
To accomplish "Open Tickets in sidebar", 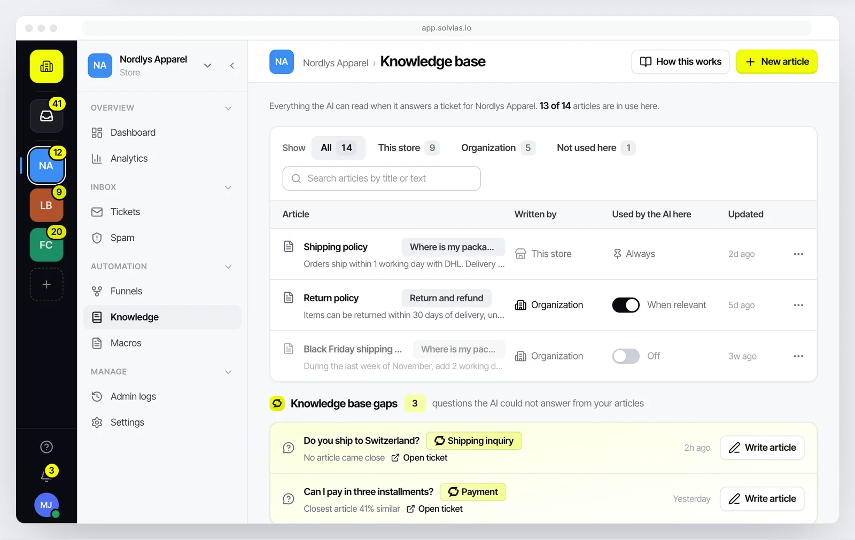I will point(162,212).
